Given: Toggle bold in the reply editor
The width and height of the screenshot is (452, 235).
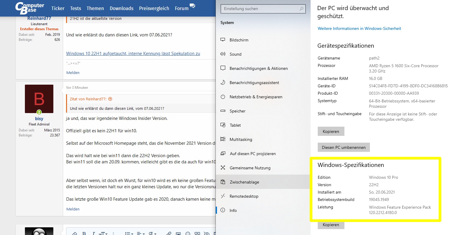Looking at the screenshot, I should [x=84, y=233].
